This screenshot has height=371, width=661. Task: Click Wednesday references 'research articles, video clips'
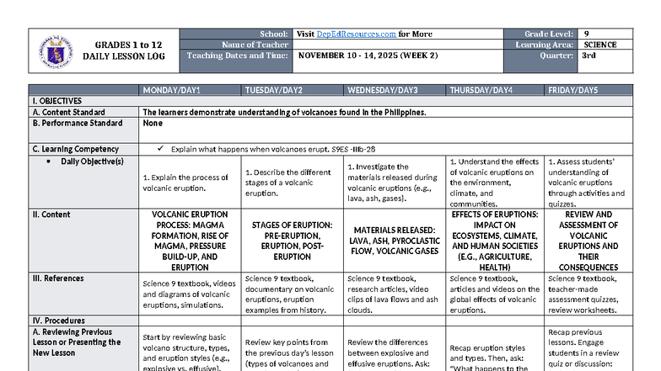pyautogui.click(x=393, y=294)
